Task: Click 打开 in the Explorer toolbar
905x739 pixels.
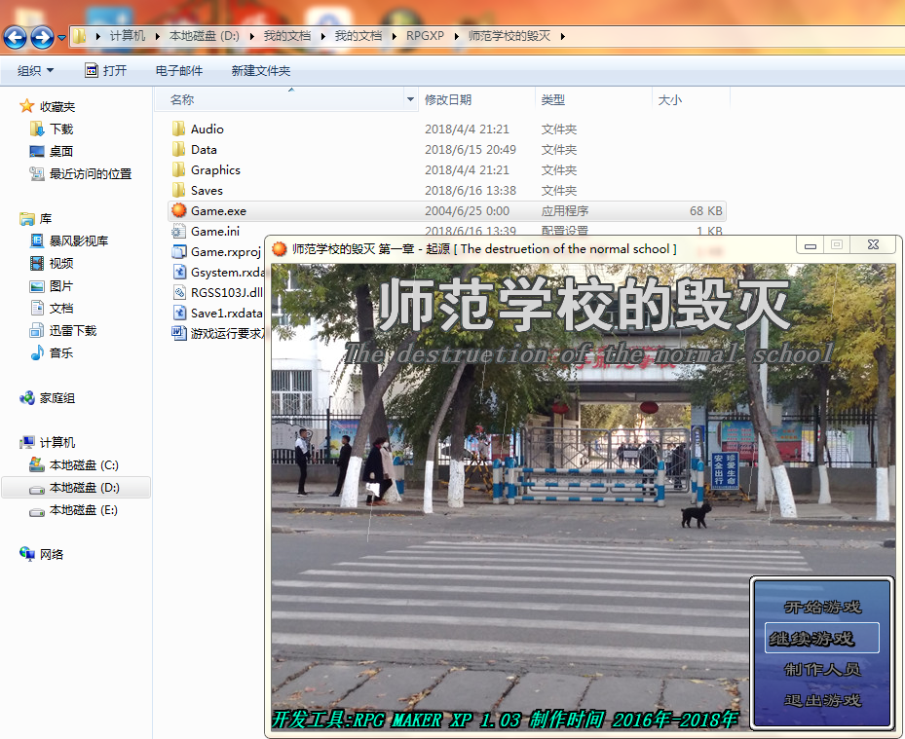Action: pyautogui.click(x=105, y=70)
